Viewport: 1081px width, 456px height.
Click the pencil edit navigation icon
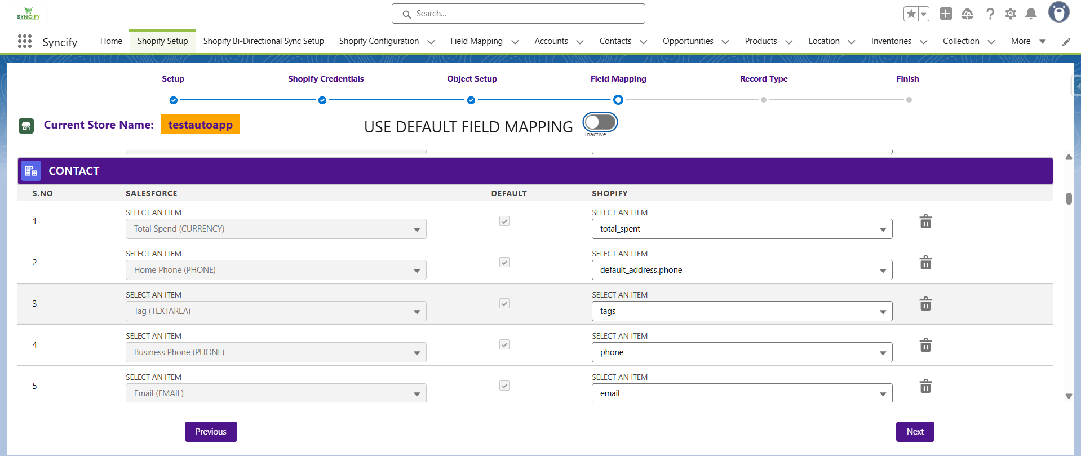click(x=1066, y=42)
